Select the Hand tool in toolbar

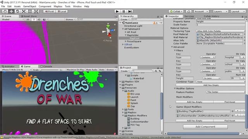pos(5,11)
